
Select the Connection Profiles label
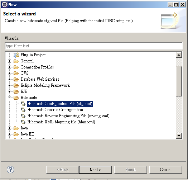click(x=37, y=67)
